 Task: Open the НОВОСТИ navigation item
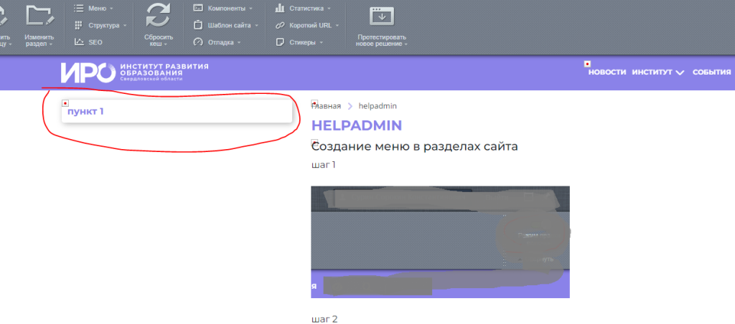click(607, 72)
